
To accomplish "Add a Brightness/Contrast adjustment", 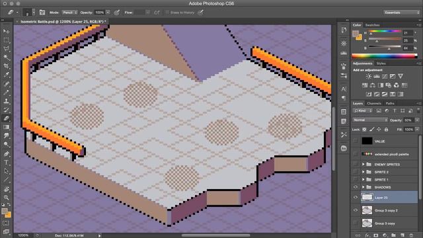I will pos(368,77).
